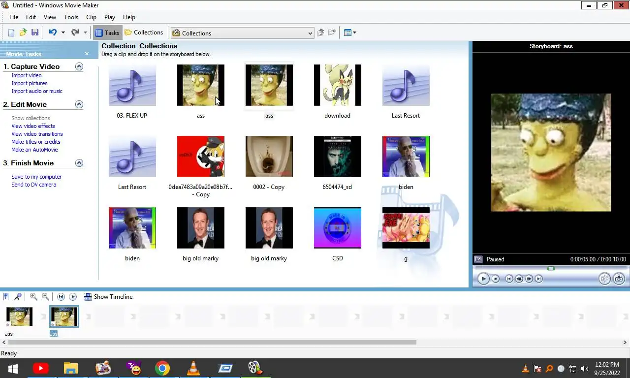This screenshot has width=630, height=378.
Task: Toggle the Tasks pane button
Action: (x=107, y=33)
